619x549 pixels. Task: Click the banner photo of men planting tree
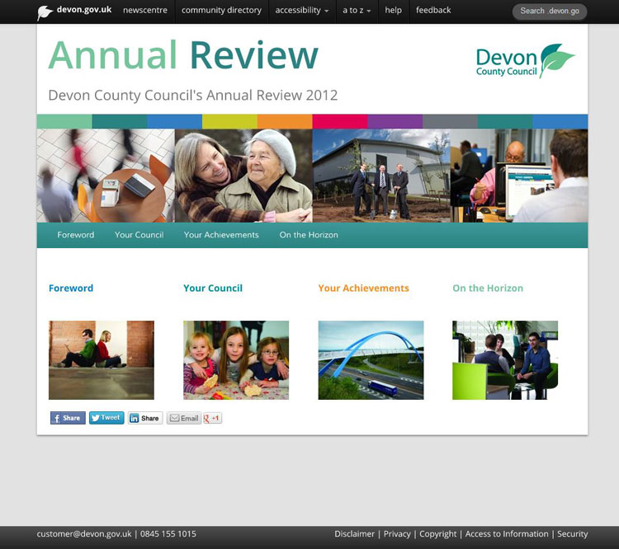tap(381, 176)
